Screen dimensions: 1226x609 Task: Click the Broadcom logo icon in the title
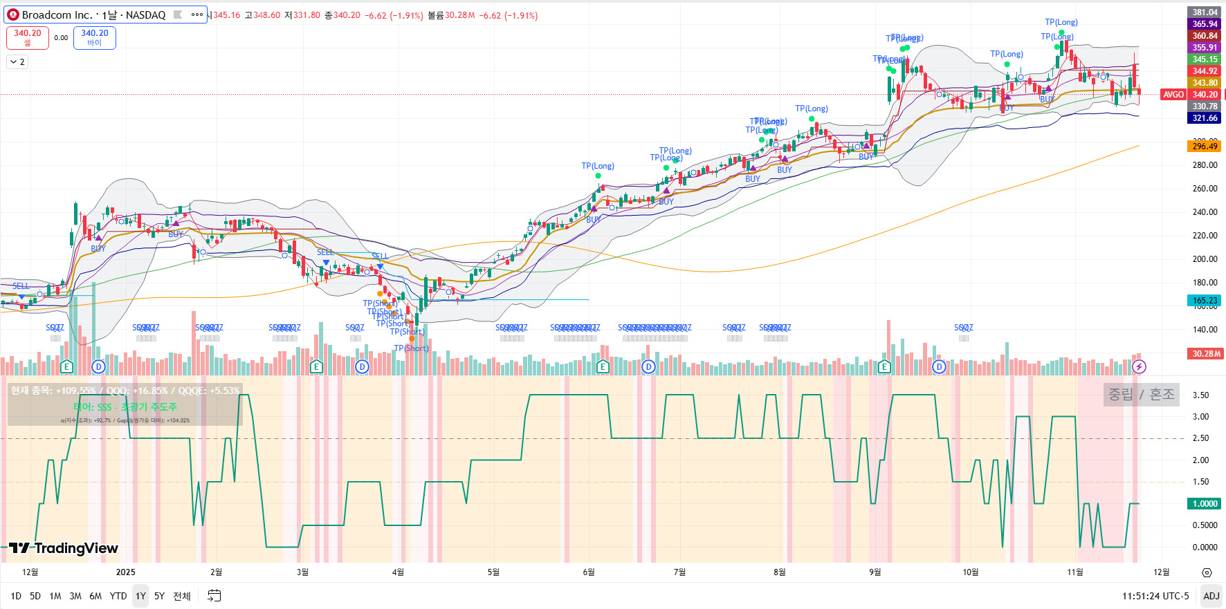[x=13, y=15]
